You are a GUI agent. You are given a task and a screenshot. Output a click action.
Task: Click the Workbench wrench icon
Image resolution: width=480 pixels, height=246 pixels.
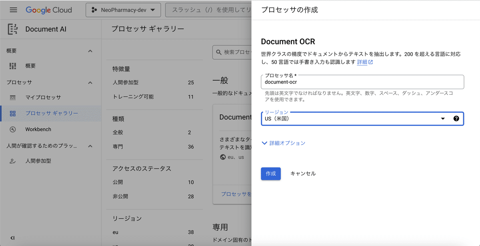[13, 129]
